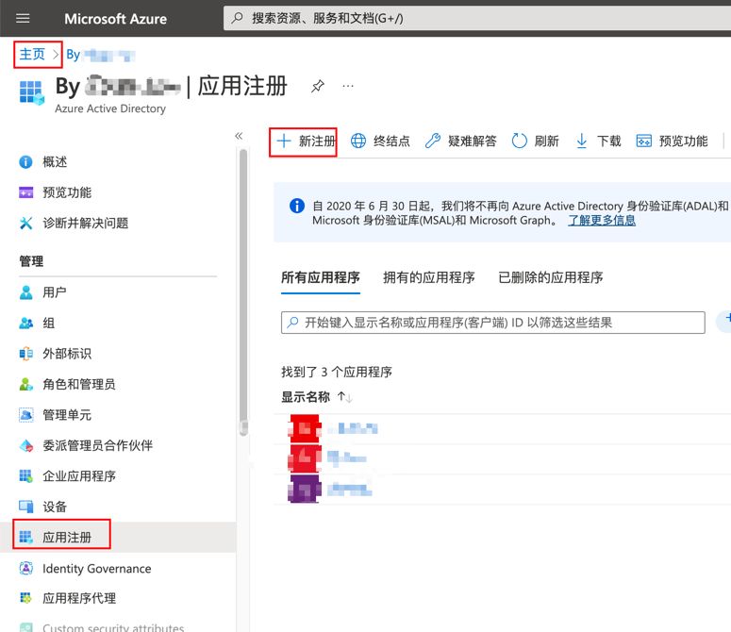Open the 了解更多信息 link

[x=602, y=220]
